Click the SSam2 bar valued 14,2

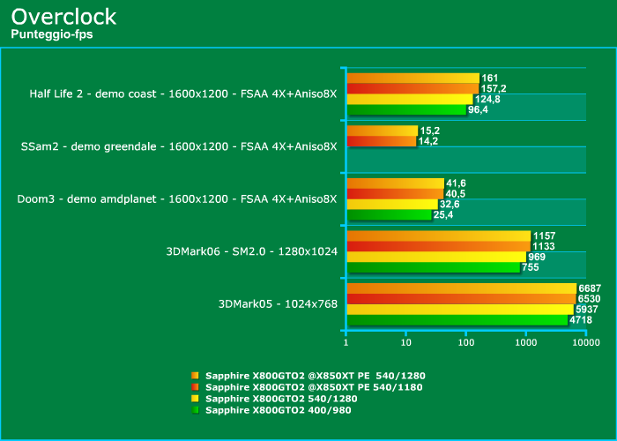(382, 141)
